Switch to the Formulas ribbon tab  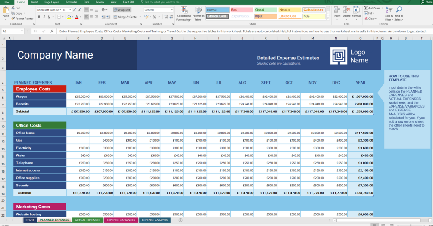(x=71, y=2)
